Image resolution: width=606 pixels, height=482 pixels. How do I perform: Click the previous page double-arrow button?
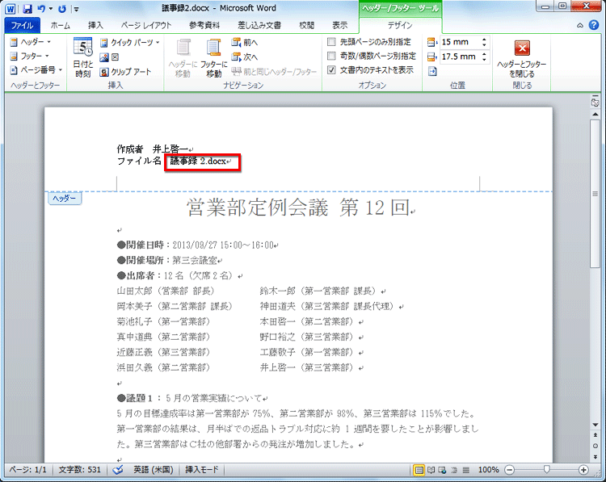pos(595,435)
